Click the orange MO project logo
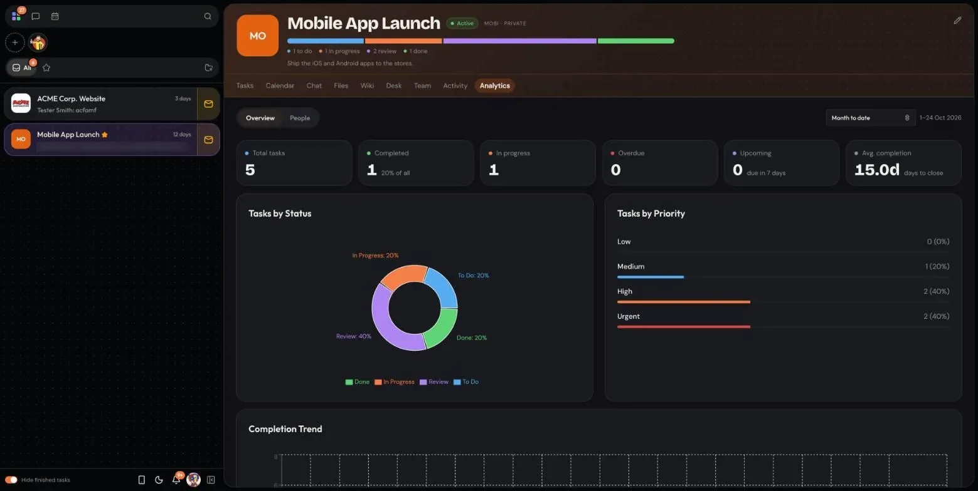978x491 pixels. pos(257,36)
